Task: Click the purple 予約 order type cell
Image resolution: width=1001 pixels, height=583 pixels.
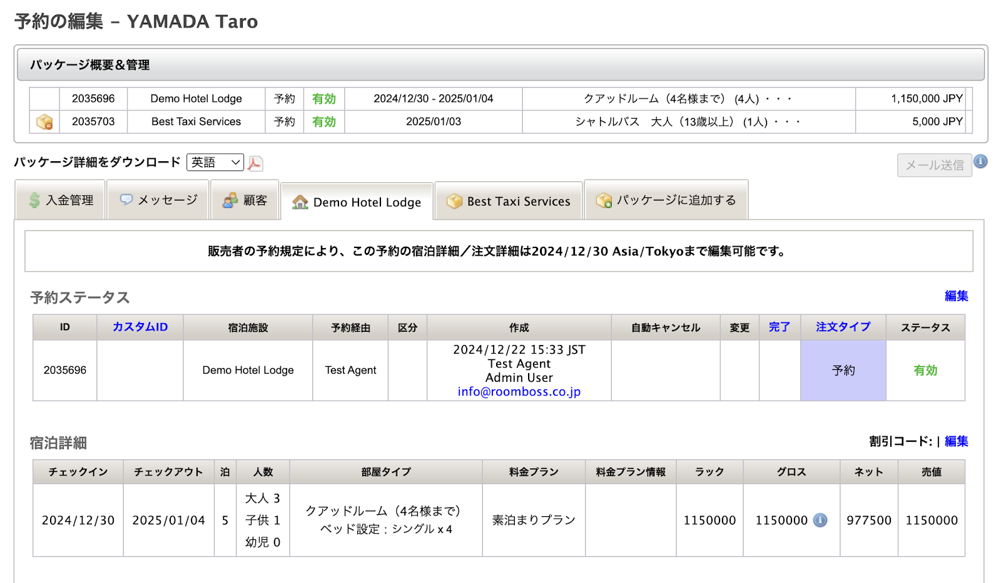Action: pyautogui.click(x=843, y=371)
